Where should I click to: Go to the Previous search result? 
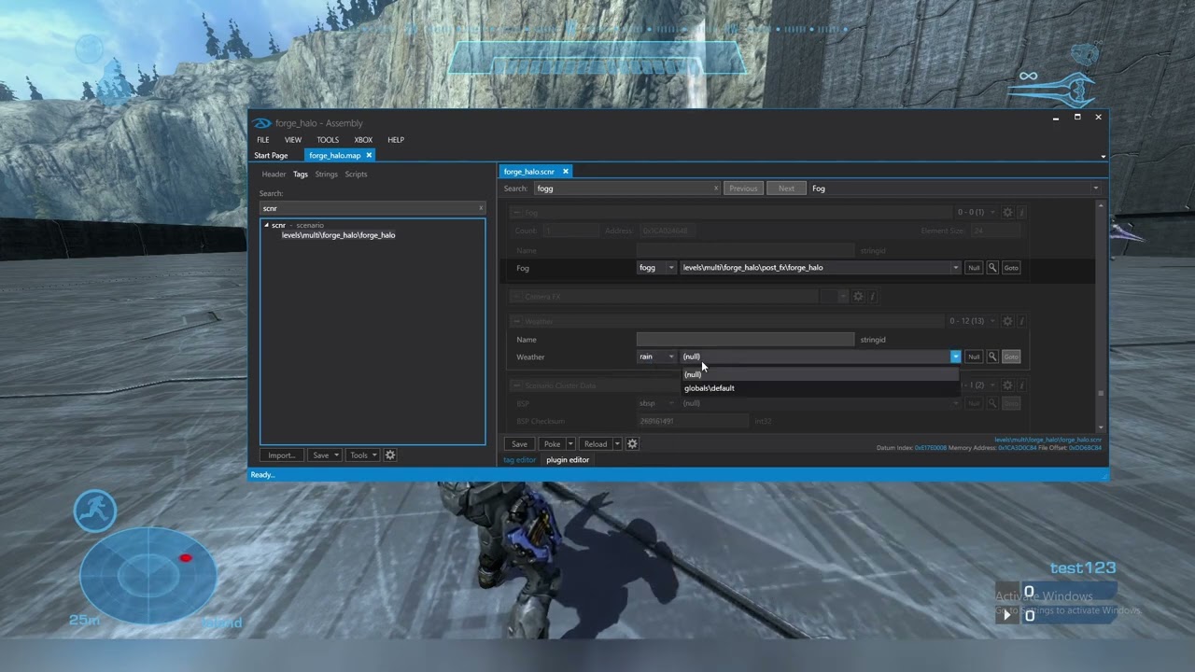point(743,189)
